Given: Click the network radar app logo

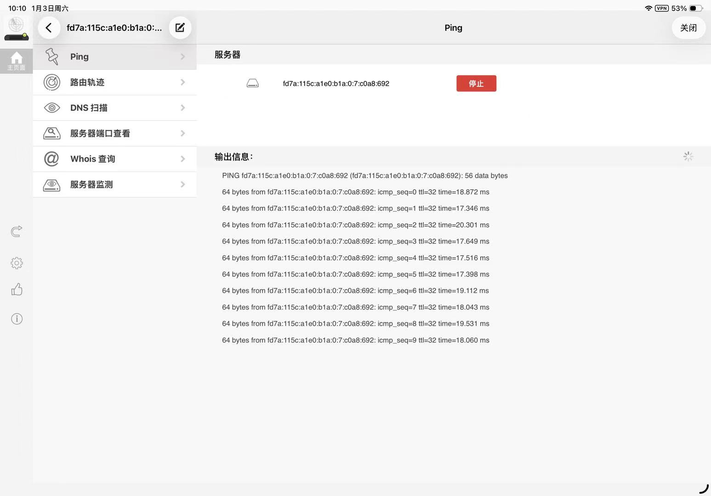Looking at the screenshot, I should click(17, 28).
